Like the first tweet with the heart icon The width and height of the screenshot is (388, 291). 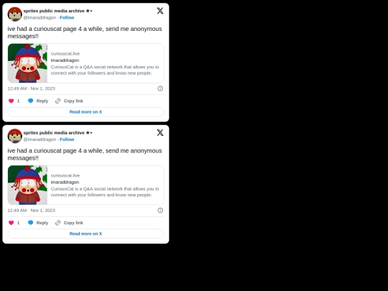pos(11,101)
